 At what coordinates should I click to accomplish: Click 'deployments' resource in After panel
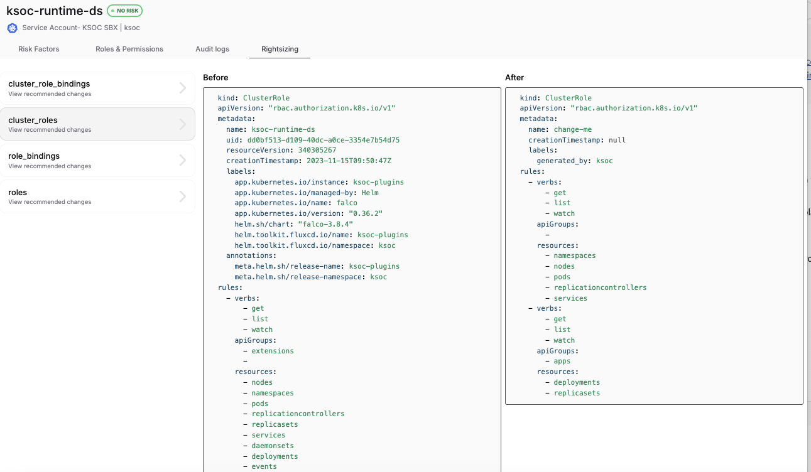coord(577,382)
